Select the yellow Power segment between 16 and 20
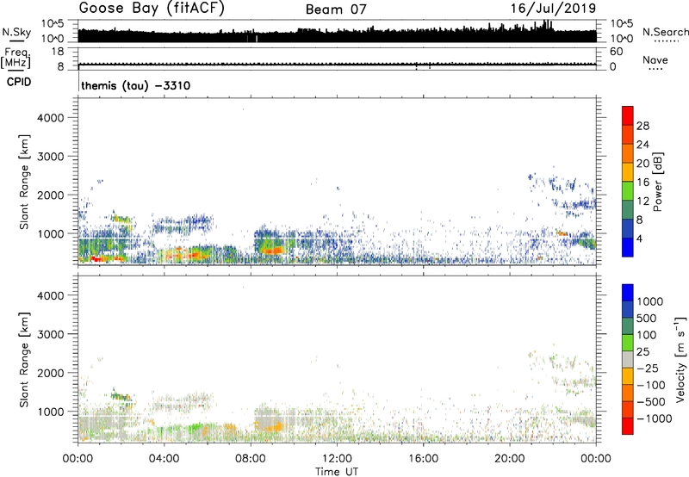 tap(628, 172)
